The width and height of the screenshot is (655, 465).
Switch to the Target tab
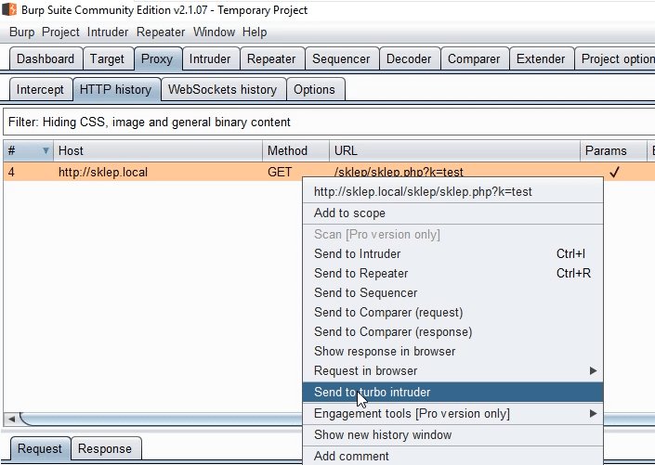pyautogui.click(x=107, y=58)
